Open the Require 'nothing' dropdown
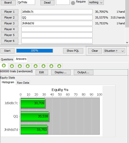Screen dimensions: 129x143 [96, 2]
